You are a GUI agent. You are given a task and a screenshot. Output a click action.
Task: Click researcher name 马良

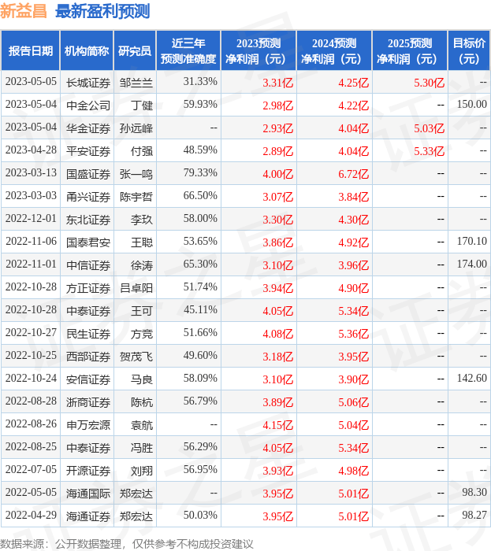coord(142,379)
